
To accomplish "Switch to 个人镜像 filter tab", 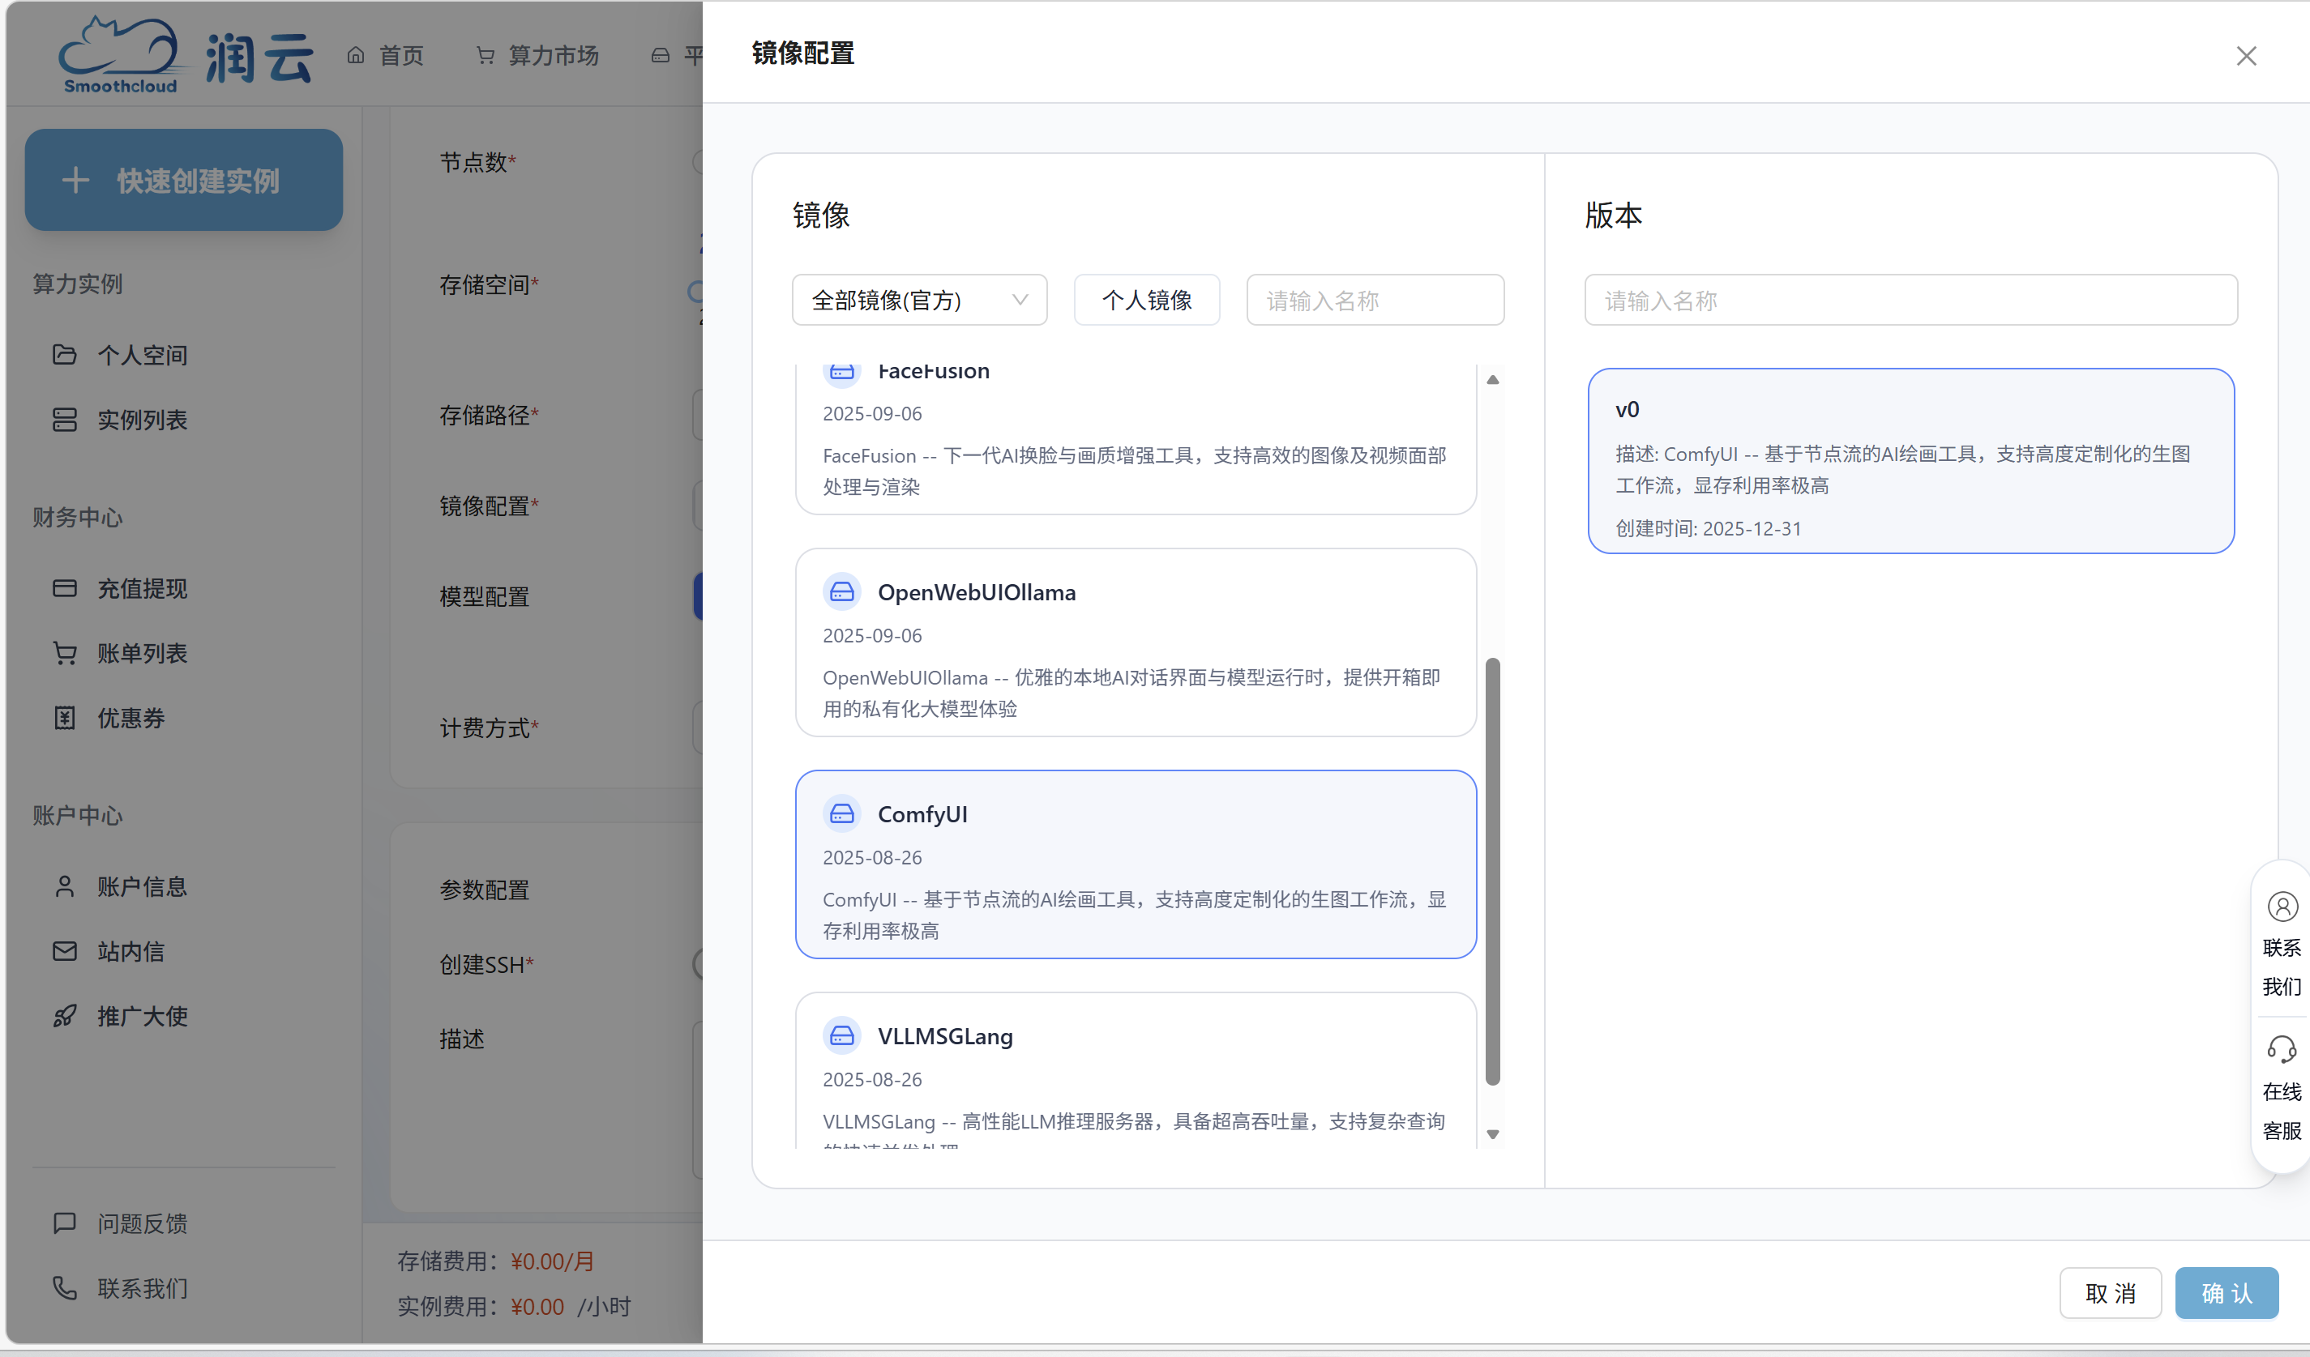I will click(1146, 300).
